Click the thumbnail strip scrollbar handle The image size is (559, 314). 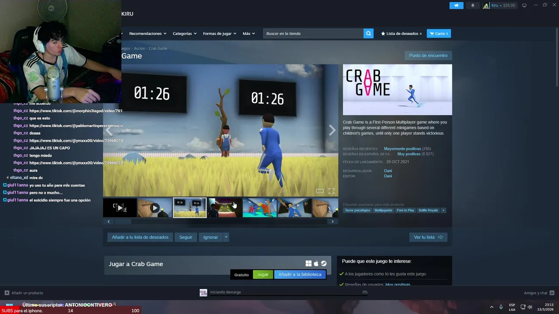pyautogui.click(x=123, y=222)
